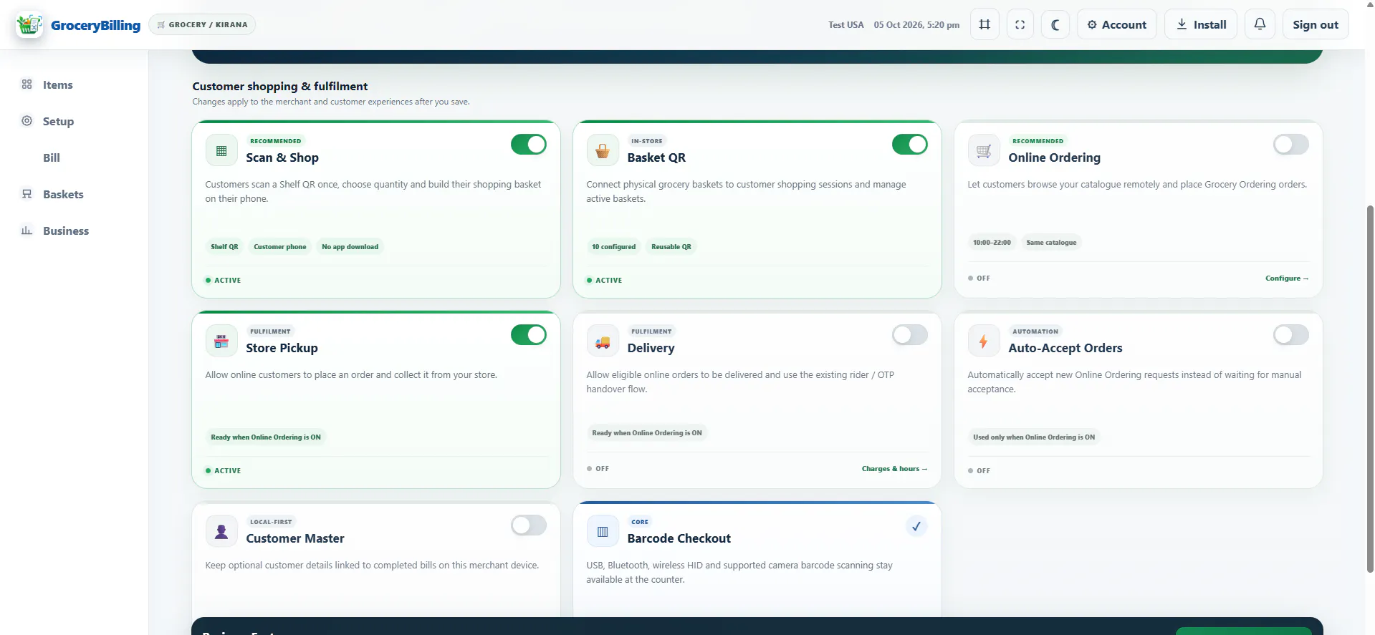
Task: Click the Basket QR basket icon
Action: 603,150
